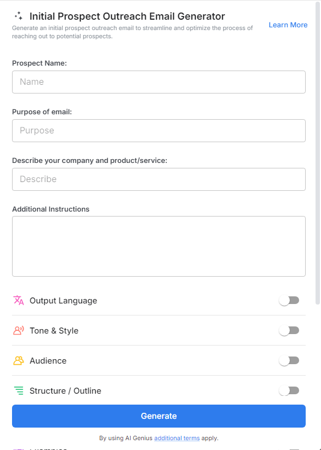Enable the Structure / Outline switch

pyautogui.click(x=289, y=390)
